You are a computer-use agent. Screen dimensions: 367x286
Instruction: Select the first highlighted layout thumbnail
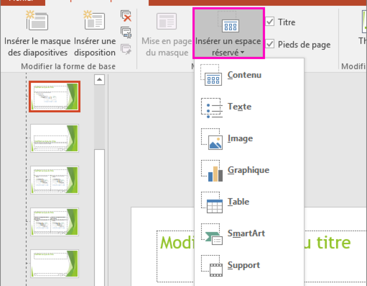tap(55, 96)
